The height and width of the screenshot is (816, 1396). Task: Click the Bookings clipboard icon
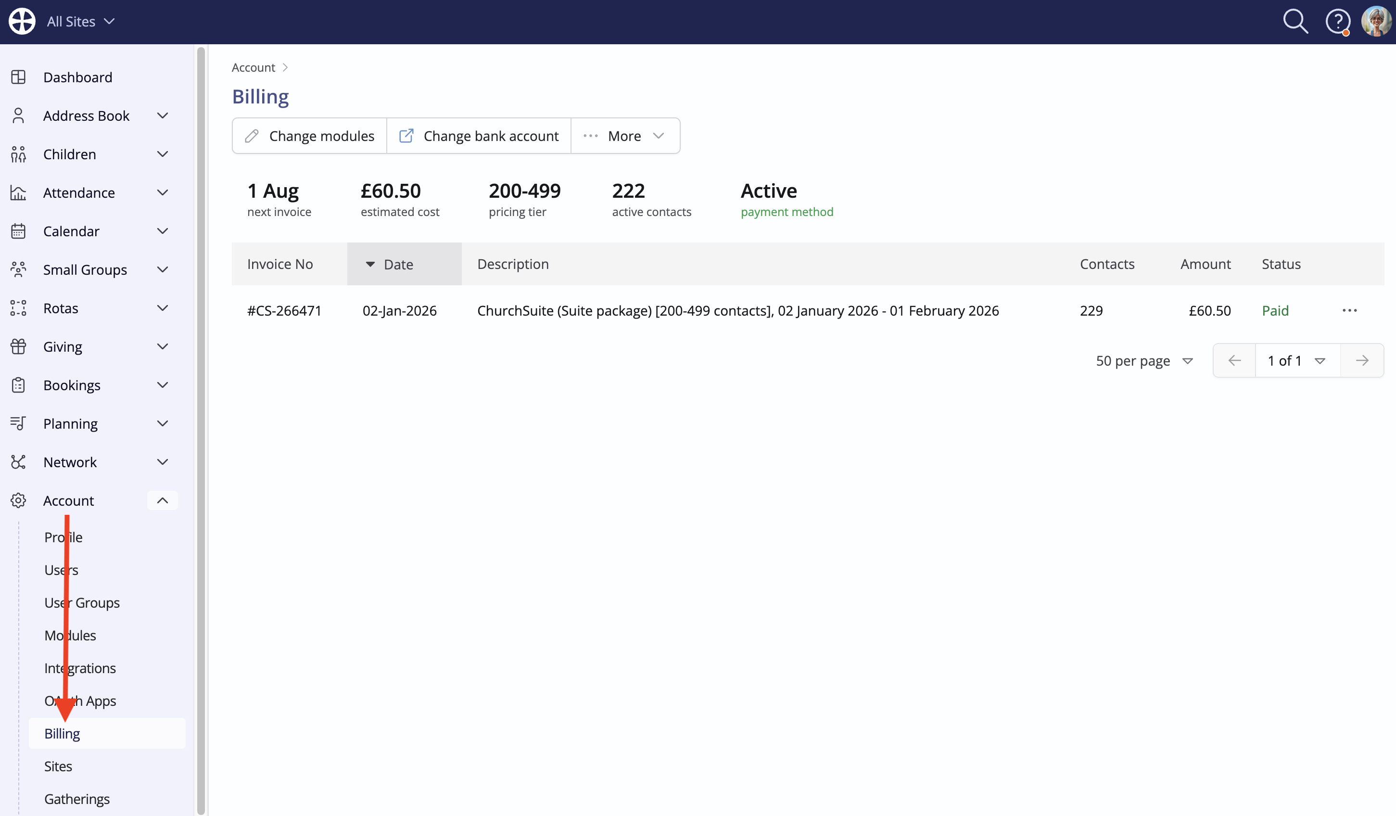[x=18, y=385]
